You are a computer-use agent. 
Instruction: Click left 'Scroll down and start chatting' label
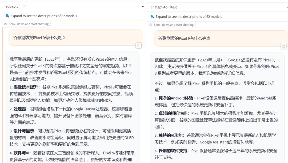pos(29,24)
